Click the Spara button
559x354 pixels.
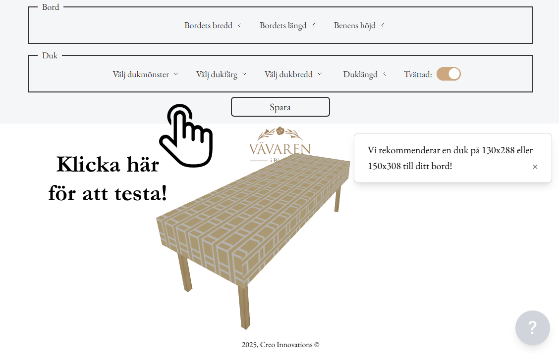point(280,107)
